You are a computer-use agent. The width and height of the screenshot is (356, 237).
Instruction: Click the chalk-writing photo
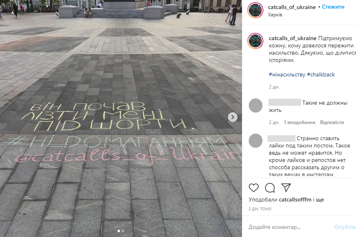121,118
